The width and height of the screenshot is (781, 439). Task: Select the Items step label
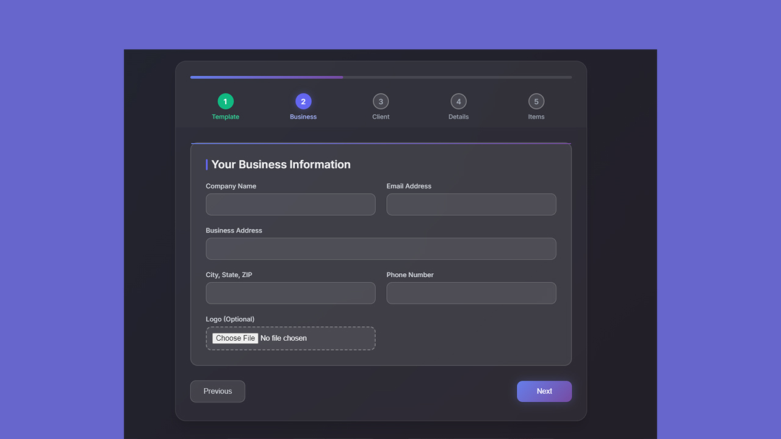(536, 116)
